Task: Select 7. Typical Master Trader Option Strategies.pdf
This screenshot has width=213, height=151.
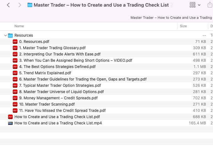Action: click(x=106, y=86)
